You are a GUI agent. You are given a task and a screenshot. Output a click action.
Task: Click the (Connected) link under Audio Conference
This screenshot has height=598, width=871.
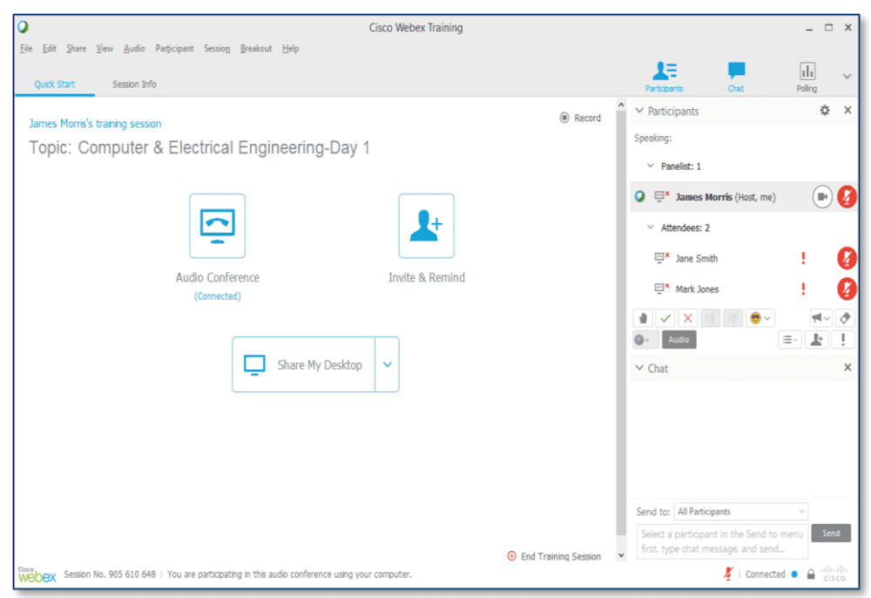217,296
